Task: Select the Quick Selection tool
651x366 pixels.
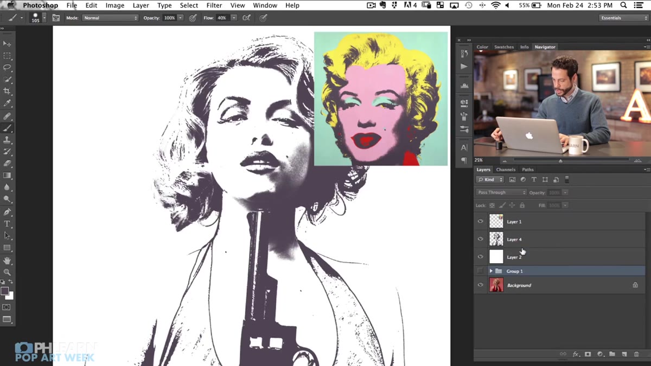Action: (7, 80)
